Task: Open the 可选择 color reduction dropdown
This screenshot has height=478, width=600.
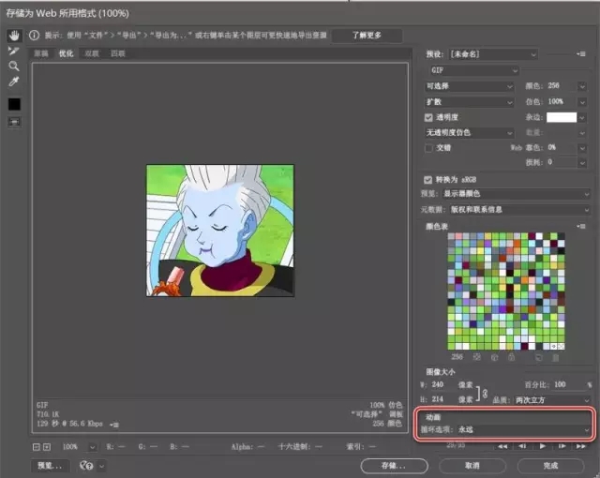Action: click(469, 86)
